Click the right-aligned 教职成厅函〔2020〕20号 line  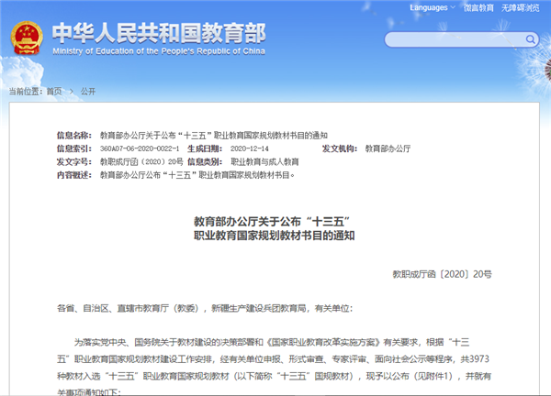coord(442,273)
